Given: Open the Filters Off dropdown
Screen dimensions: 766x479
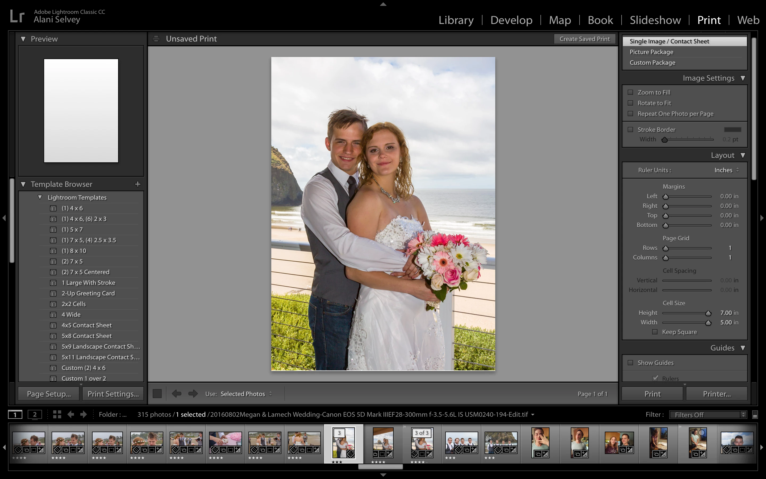Looking at the screenshot, I should (x=708, y=415).
